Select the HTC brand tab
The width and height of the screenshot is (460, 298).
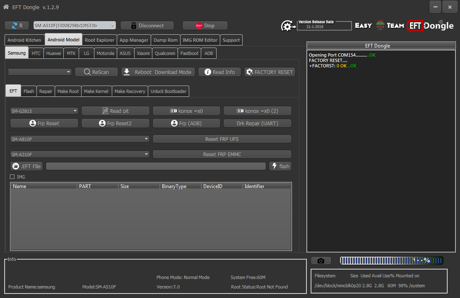coord(36,53)
